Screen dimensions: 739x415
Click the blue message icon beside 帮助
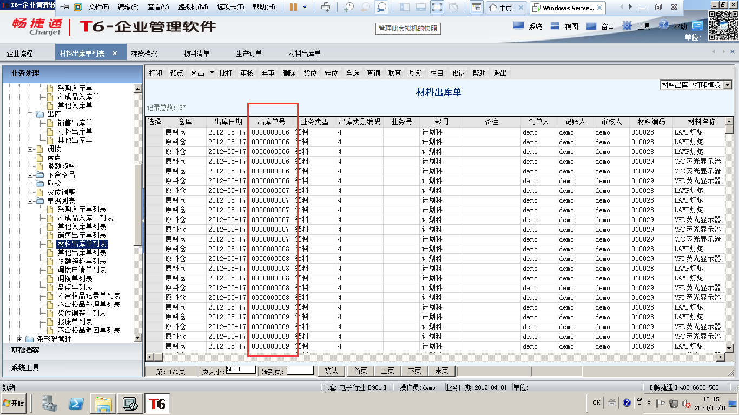click(697, 25)
